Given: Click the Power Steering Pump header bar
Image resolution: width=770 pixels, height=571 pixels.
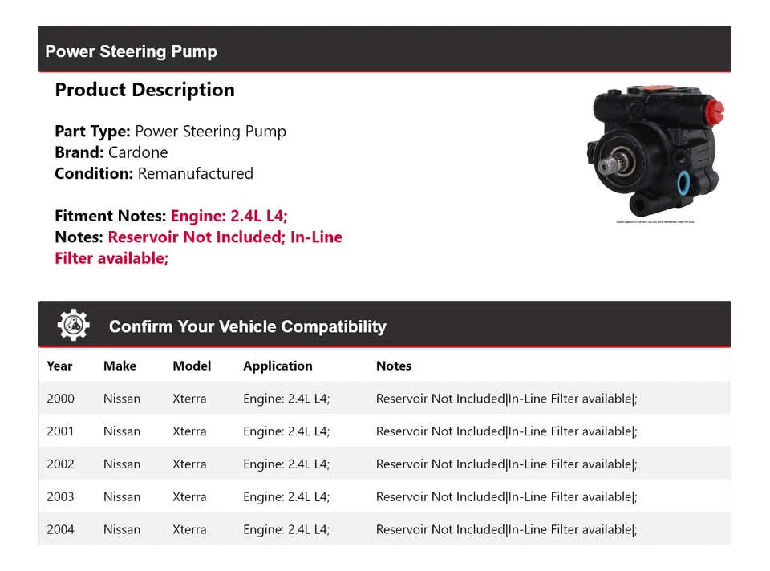Looking at the screenshot, I should point(384,51).
